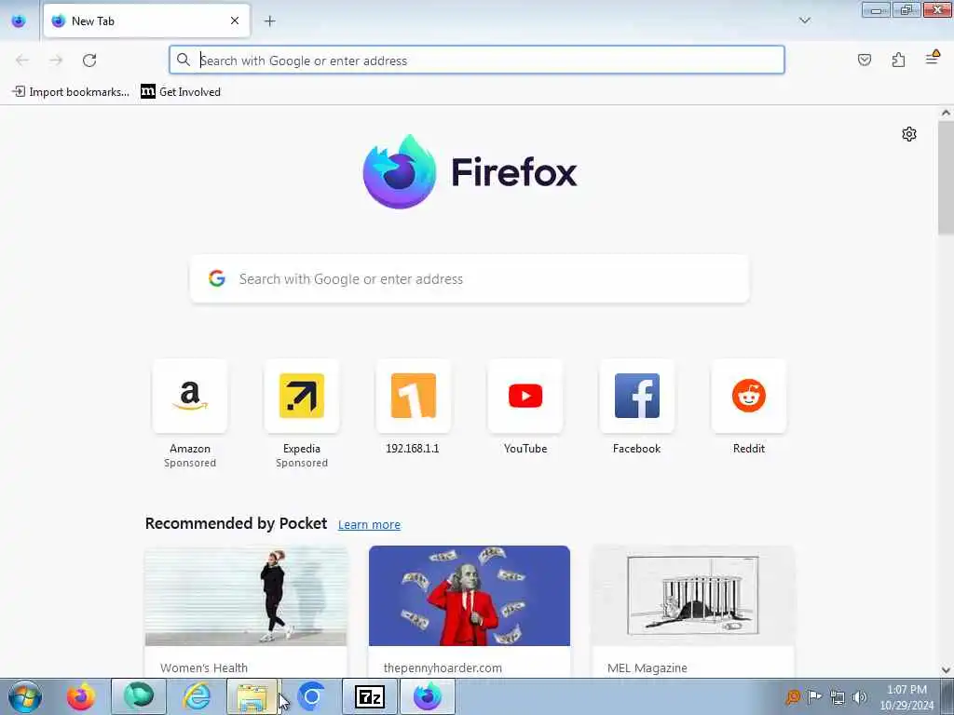Click Learn more link beside Pocket

tap(369, 524)
